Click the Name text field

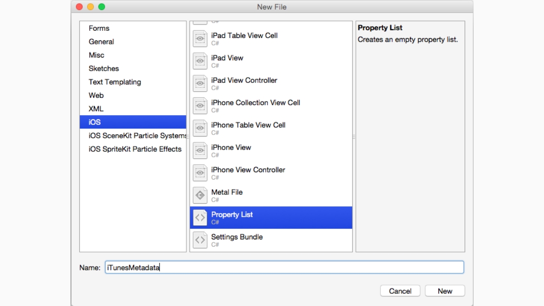click(284, 267)
